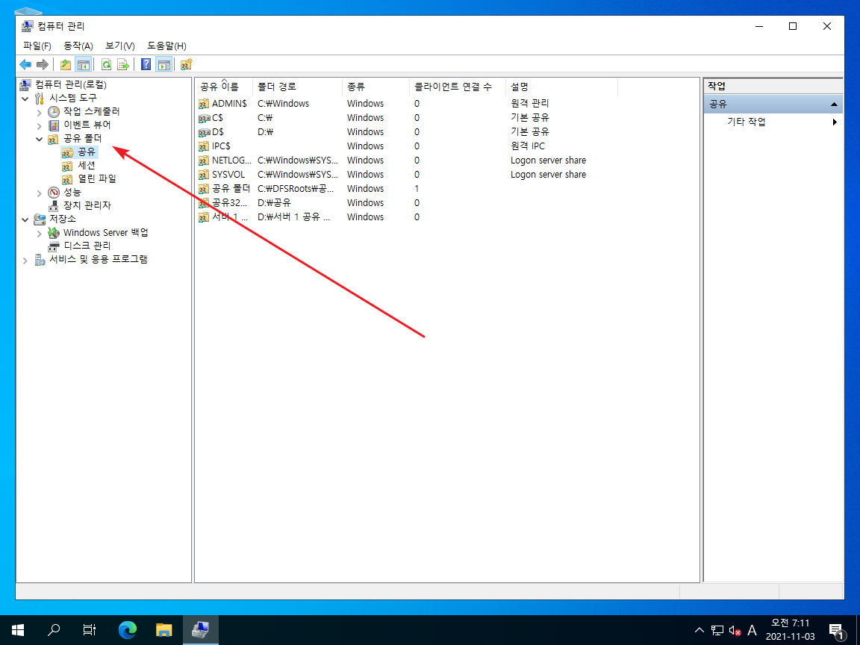Click the ADMIN$ share icon
The image size is (860, 645).
click(204, 104)
